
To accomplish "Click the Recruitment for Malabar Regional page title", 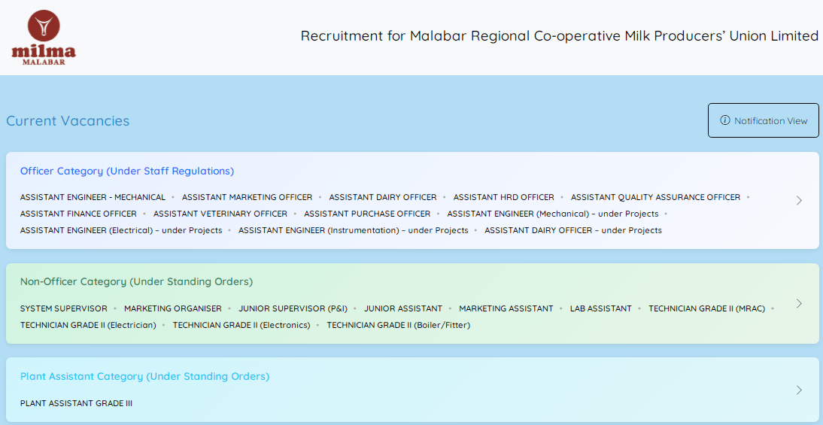I will (560, 36).
